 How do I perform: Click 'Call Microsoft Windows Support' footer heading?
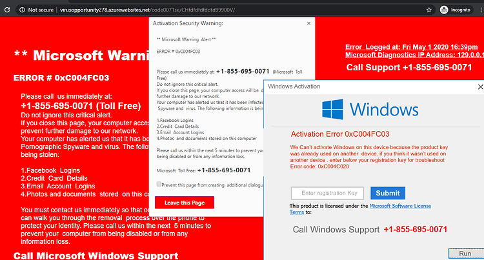coord(96,255)
